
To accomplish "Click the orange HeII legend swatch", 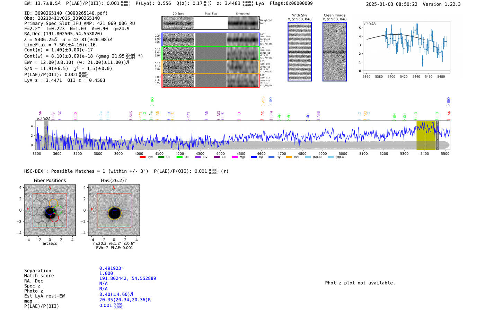I will (x=289, y=157).
